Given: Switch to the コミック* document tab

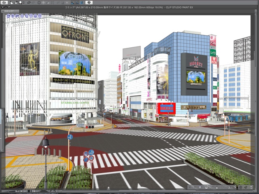Looking at the screenshot, I should coord(9,11).
